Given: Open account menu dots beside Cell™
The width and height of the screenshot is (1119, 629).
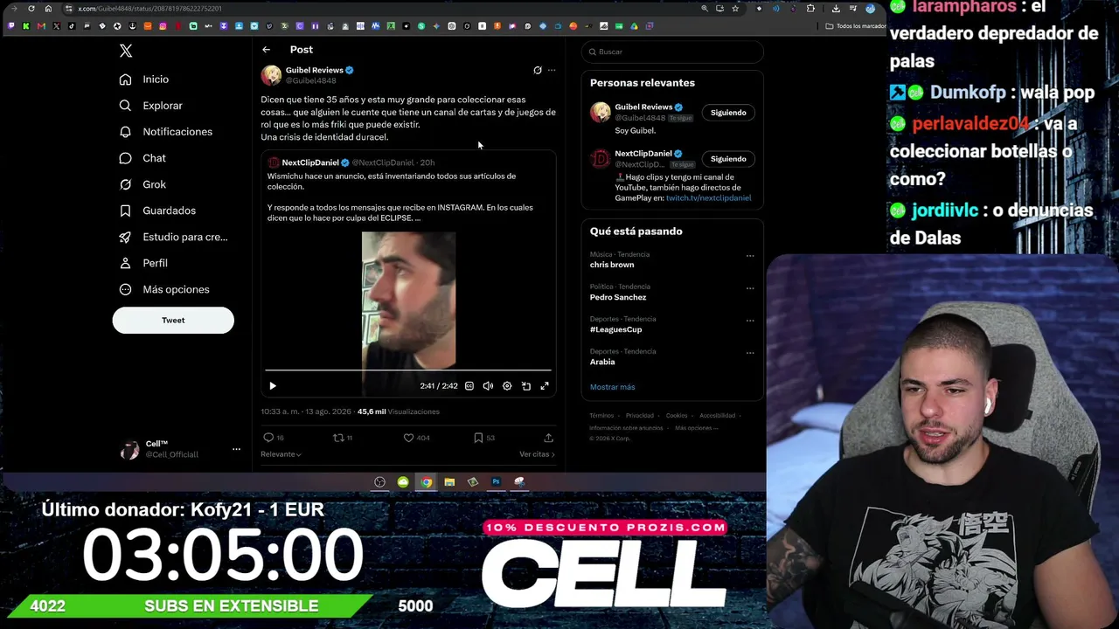Looking at the screenshot, I should pos(236,449).
